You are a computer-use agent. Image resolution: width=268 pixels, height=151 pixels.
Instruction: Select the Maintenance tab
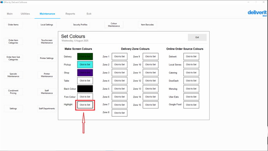(48, 14)
